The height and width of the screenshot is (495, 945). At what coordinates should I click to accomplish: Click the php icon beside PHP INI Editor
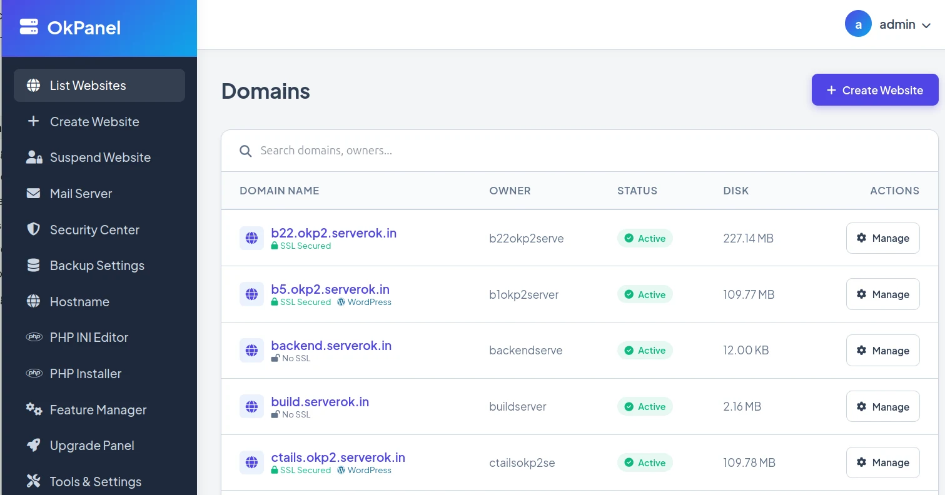34,337
